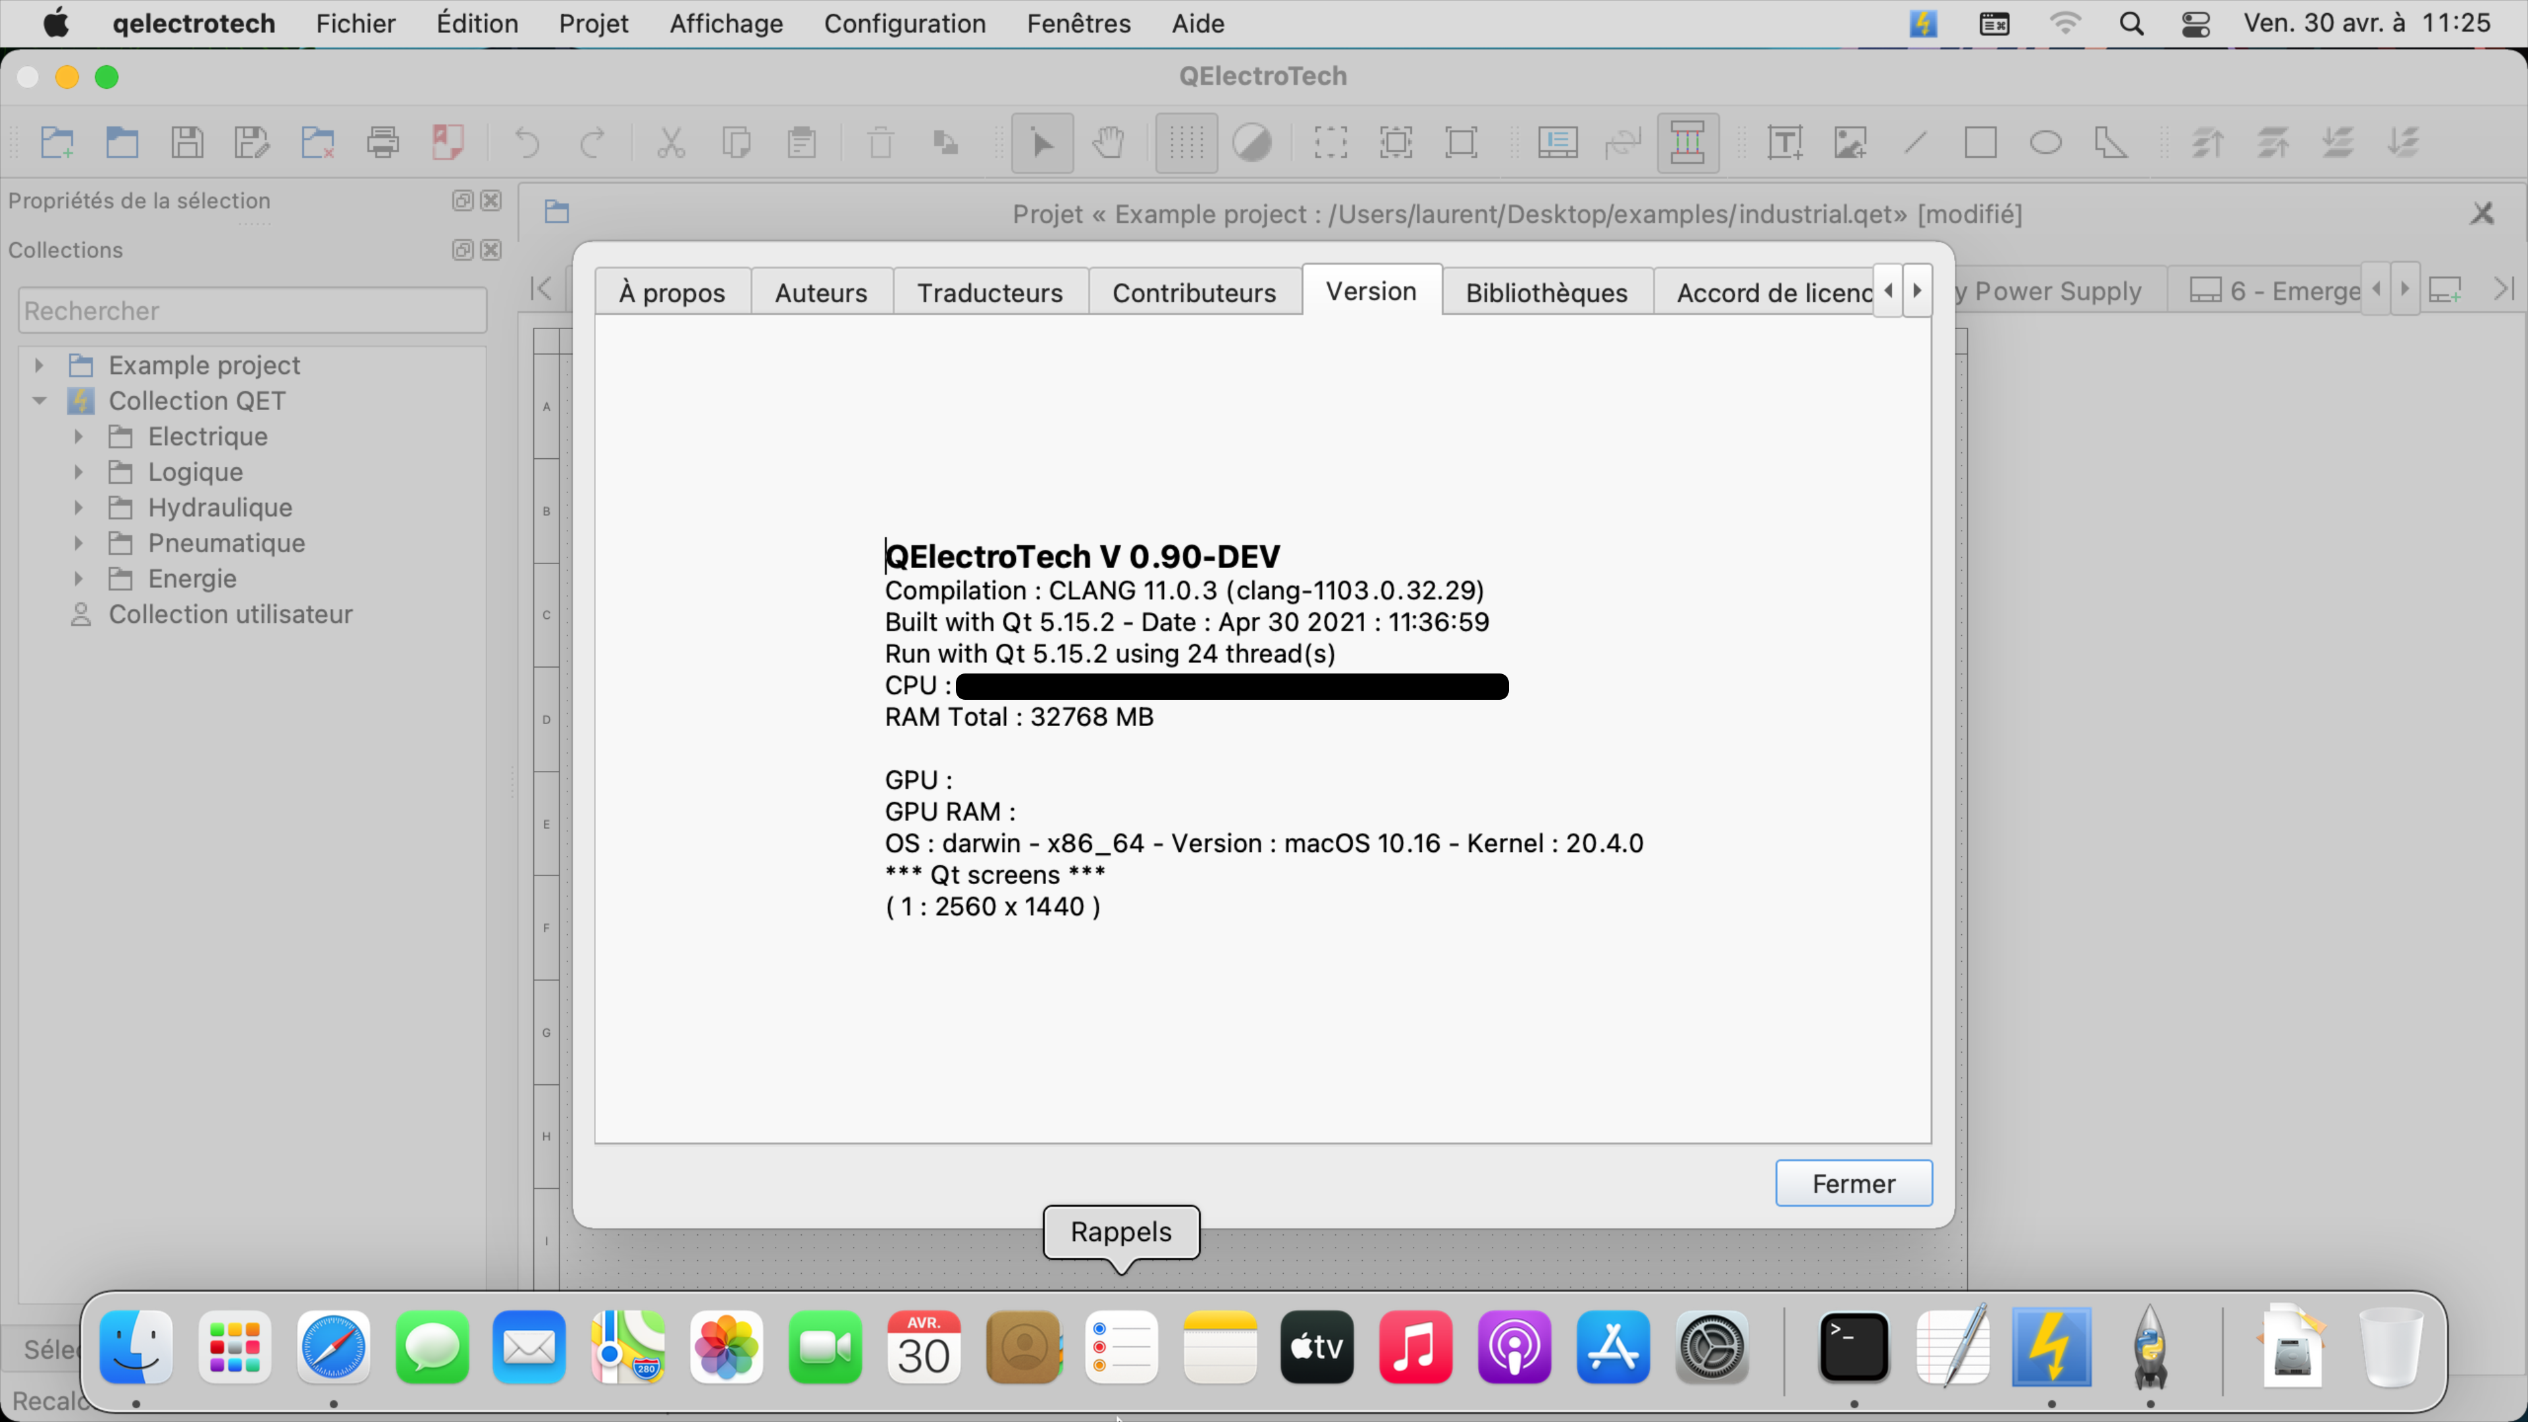The image size is (2528, 1422).
Task: Select the '6 - Emerge' folio tab
Action: tap(2276, 290)
